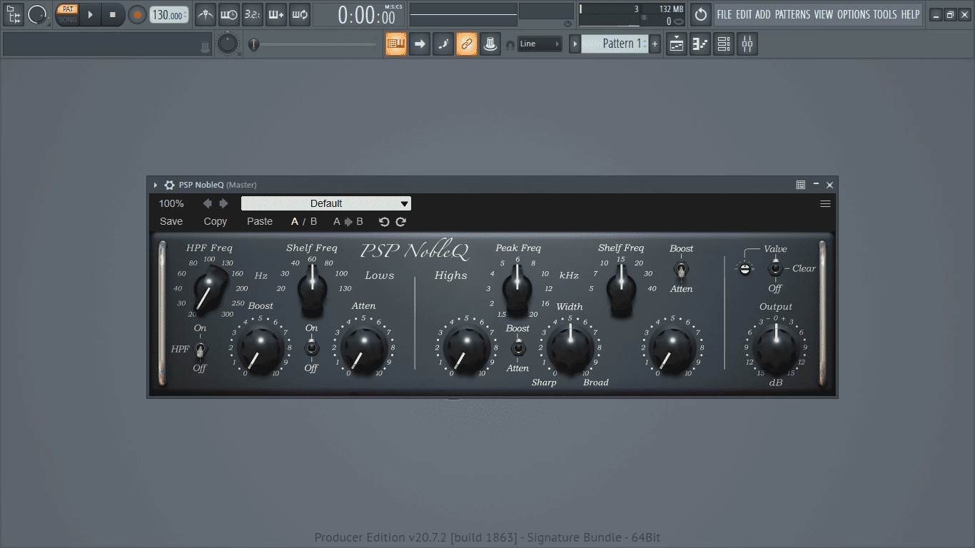Viewport: 975px width, 548px height.
Task: Click Save in PSP NobleQ
Action: (171, 221)
